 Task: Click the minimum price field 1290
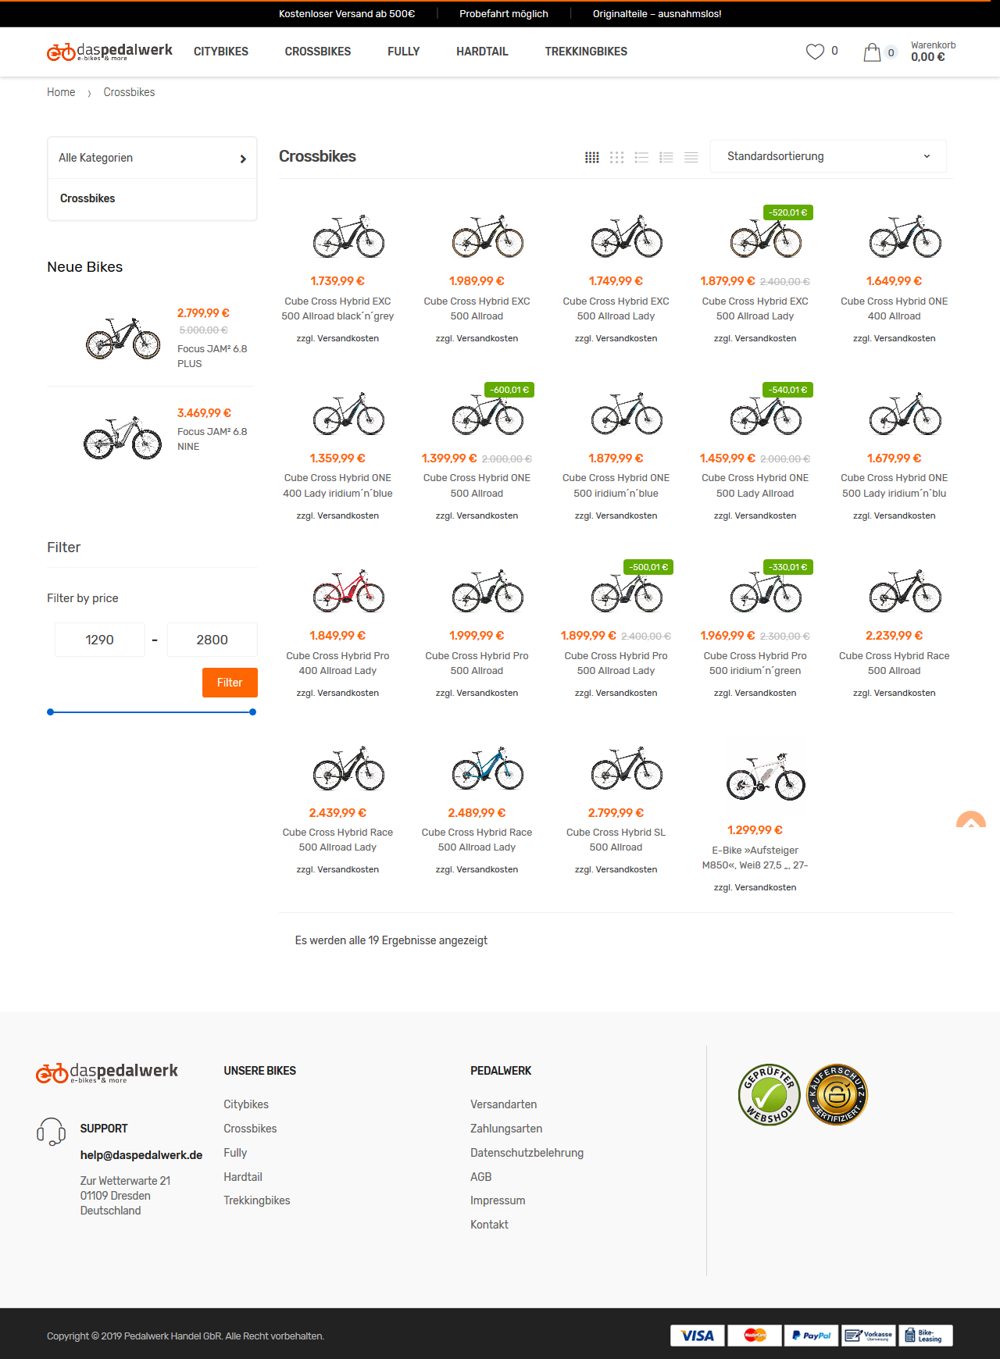pos(99,640)
